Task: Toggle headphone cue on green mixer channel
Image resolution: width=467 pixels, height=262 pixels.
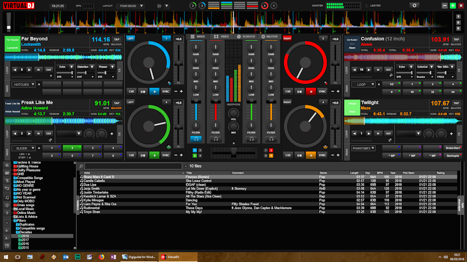Action: click(x=251, y=139)
